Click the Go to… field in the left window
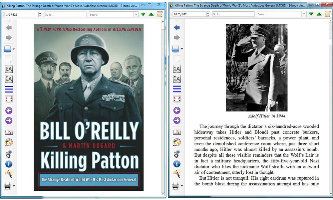 point(65,14)
